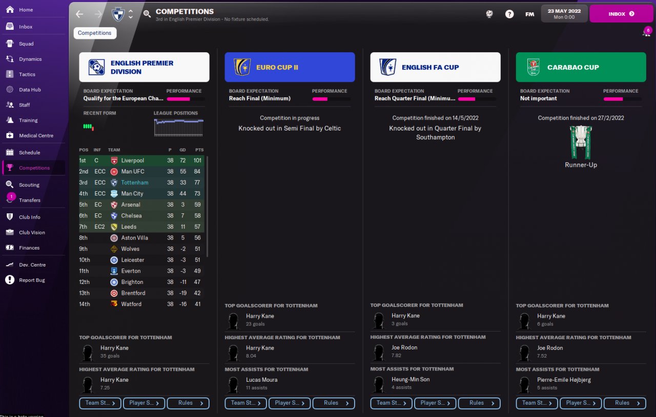This screenshot has height=417, width=656.
Task: Click the Euro Cup II performance bar
Action: click(331, 99)
